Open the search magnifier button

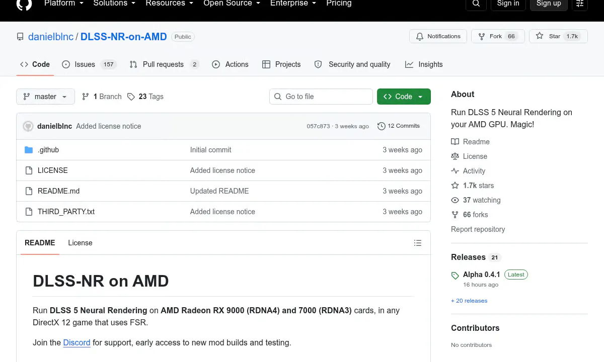476,4
